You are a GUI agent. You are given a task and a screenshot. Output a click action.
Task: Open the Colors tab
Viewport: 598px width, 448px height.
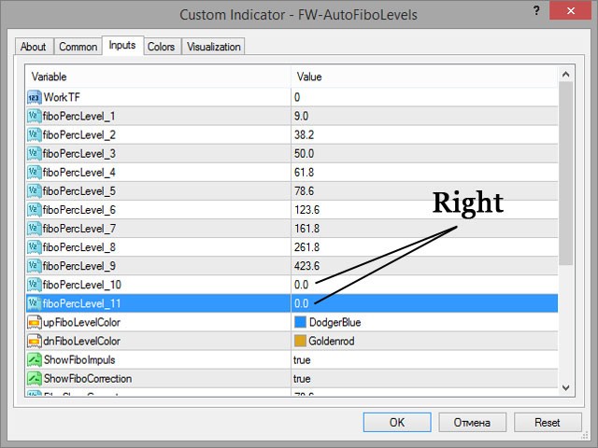click(162, 47)
